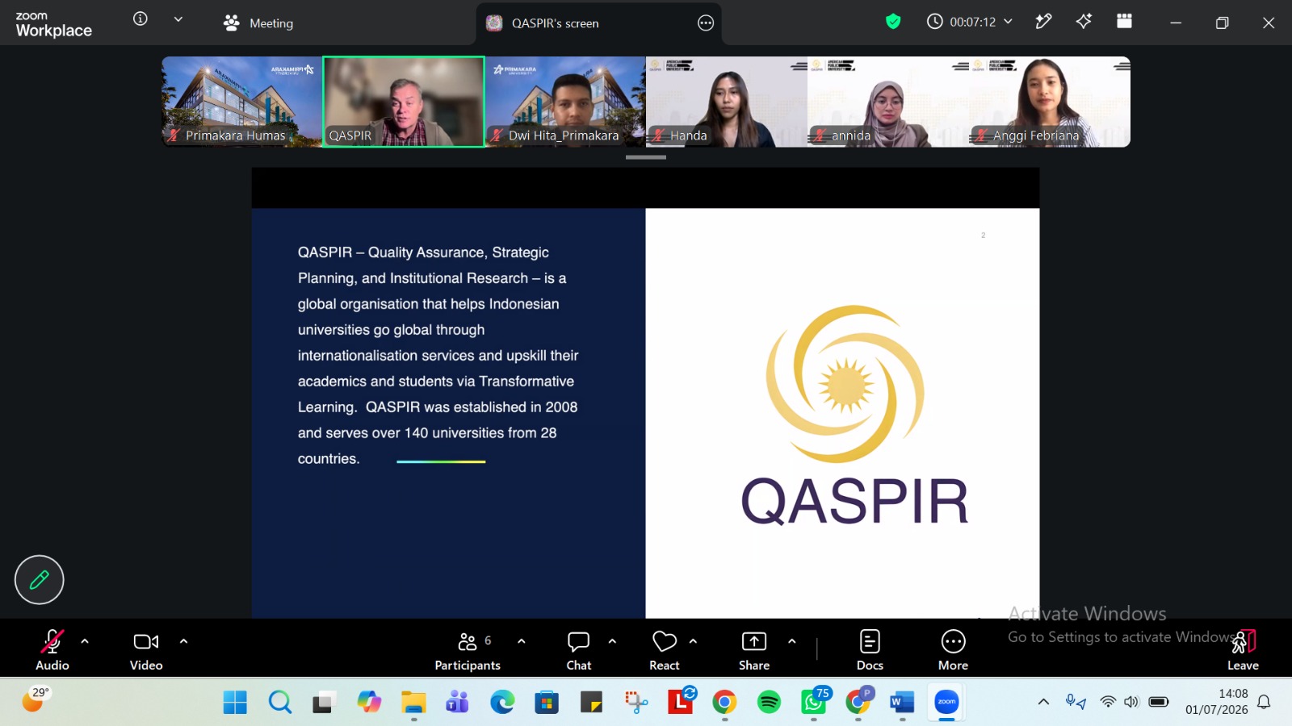Expand chat options chevron
Screen dimensions: 1292x726
click(x=612, y=641)
